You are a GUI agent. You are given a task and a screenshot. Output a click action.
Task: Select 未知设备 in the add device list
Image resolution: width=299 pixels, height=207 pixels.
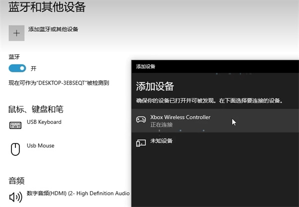pos(161,141)
